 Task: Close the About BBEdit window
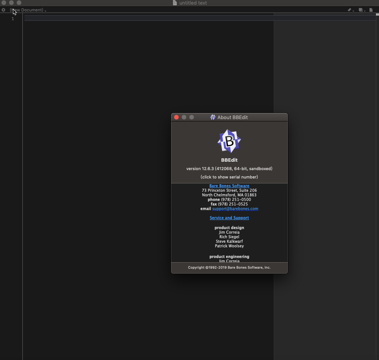point(176,117)
